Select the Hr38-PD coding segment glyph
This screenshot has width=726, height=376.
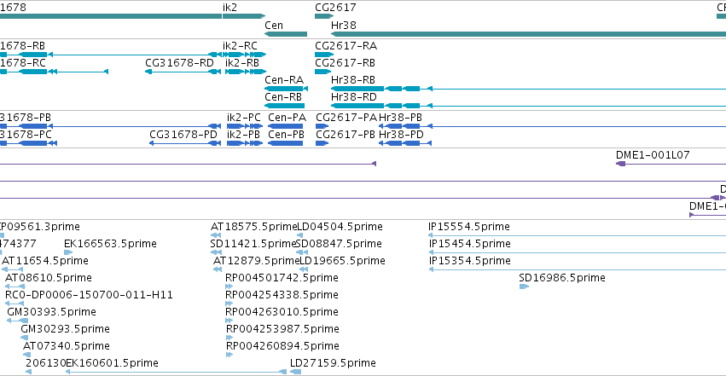point(405,143)
